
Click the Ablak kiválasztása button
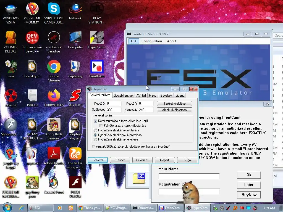tap(175, 110)
